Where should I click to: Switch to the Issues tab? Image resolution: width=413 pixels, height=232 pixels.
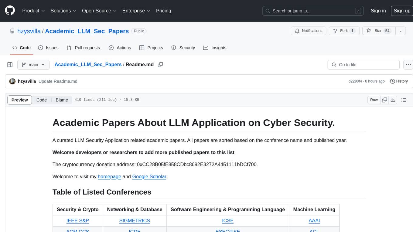point(48,48)
